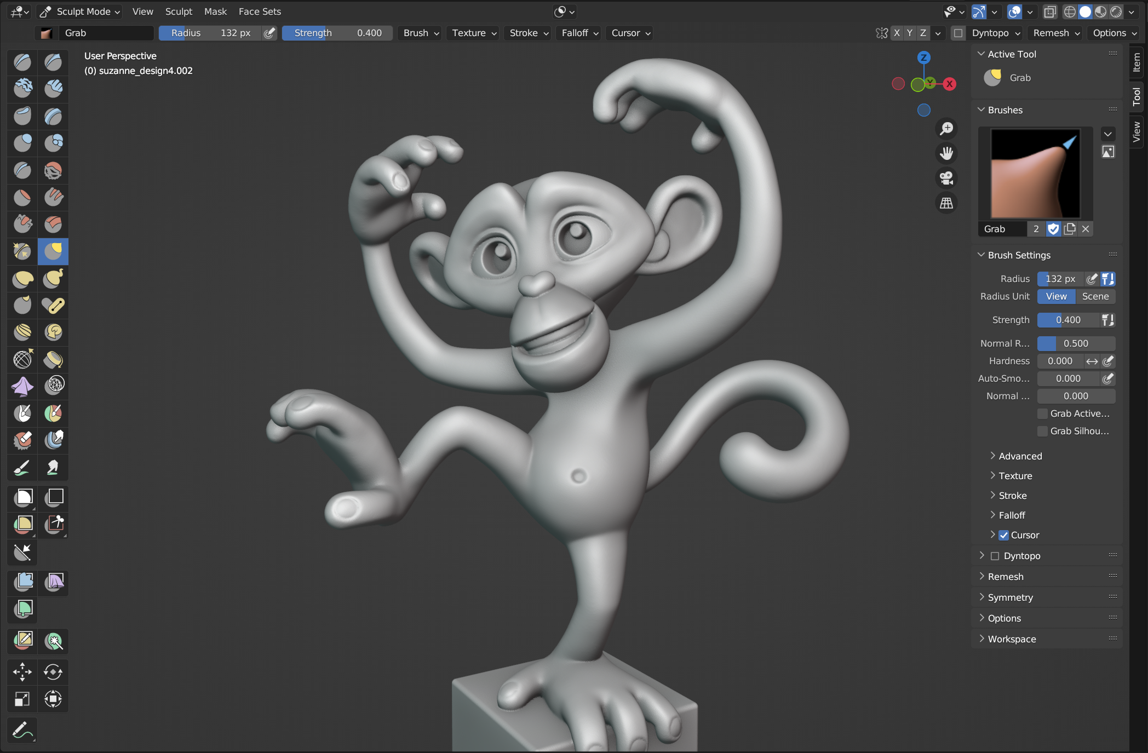Click the Falloff dropdown in toolbar
The image size is (1148, 753).
(x=579, y=33)
